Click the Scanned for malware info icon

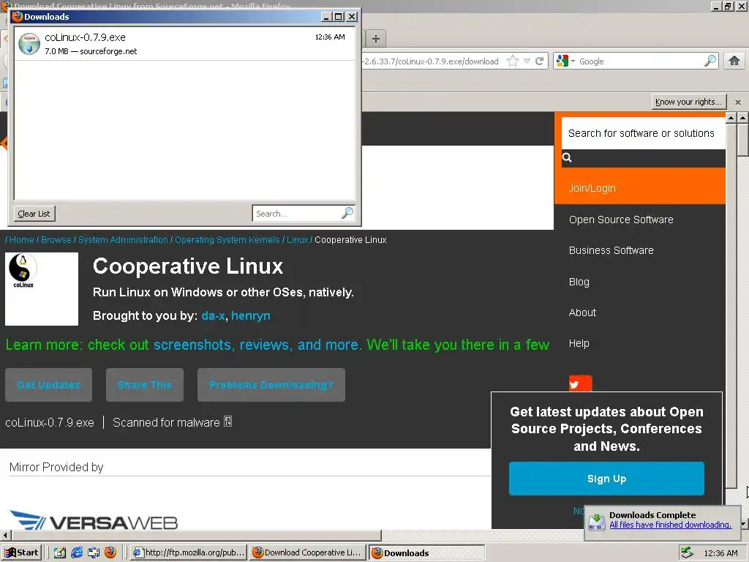point(228,421)
